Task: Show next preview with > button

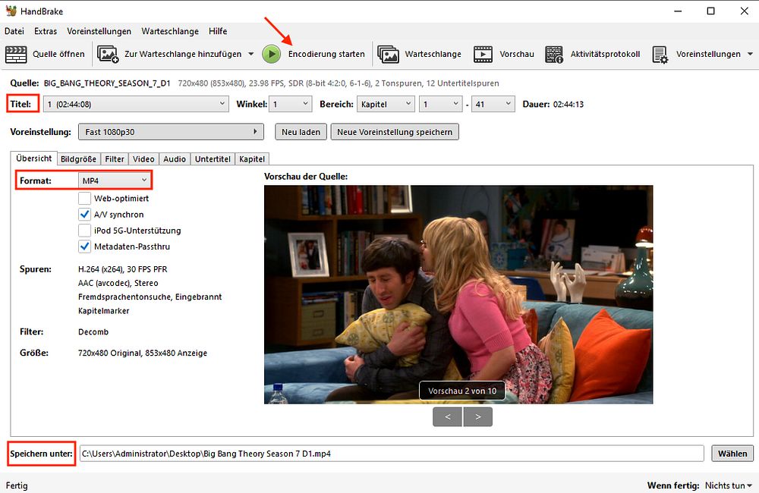Action: click(477, 416)
